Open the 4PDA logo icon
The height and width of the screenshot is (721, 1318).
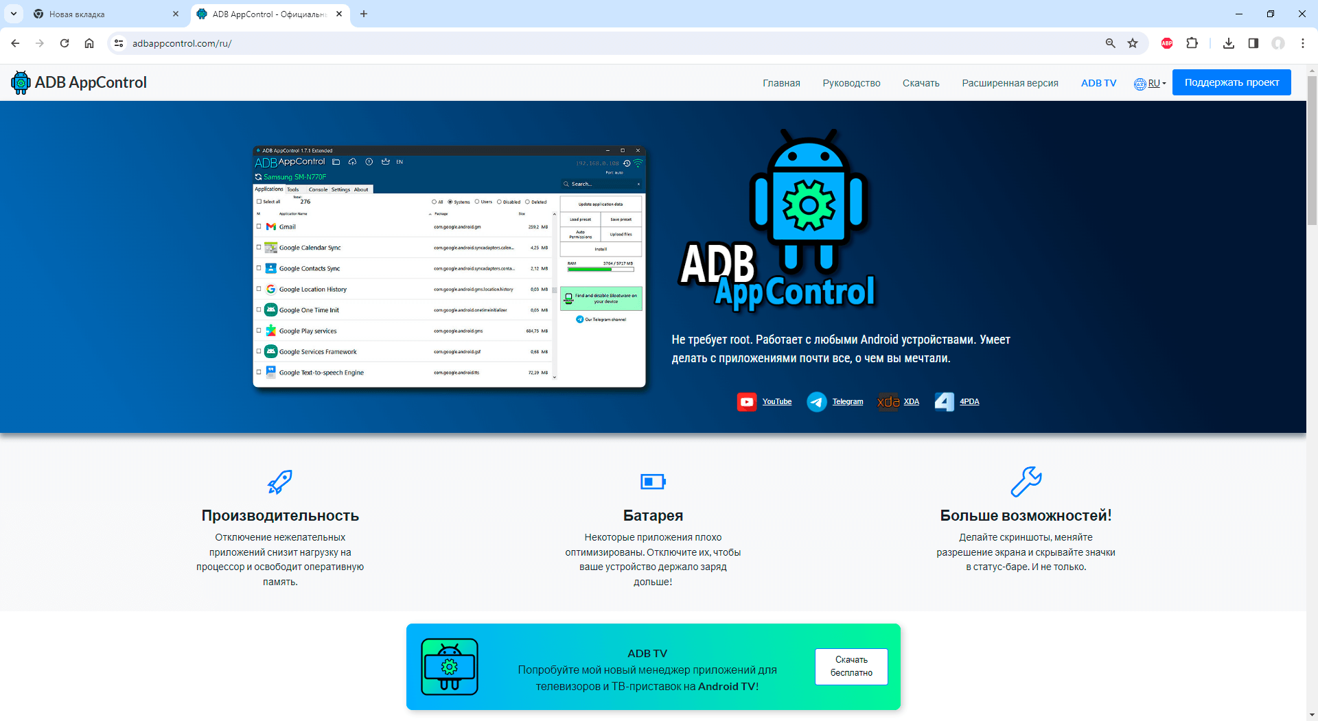945,402
